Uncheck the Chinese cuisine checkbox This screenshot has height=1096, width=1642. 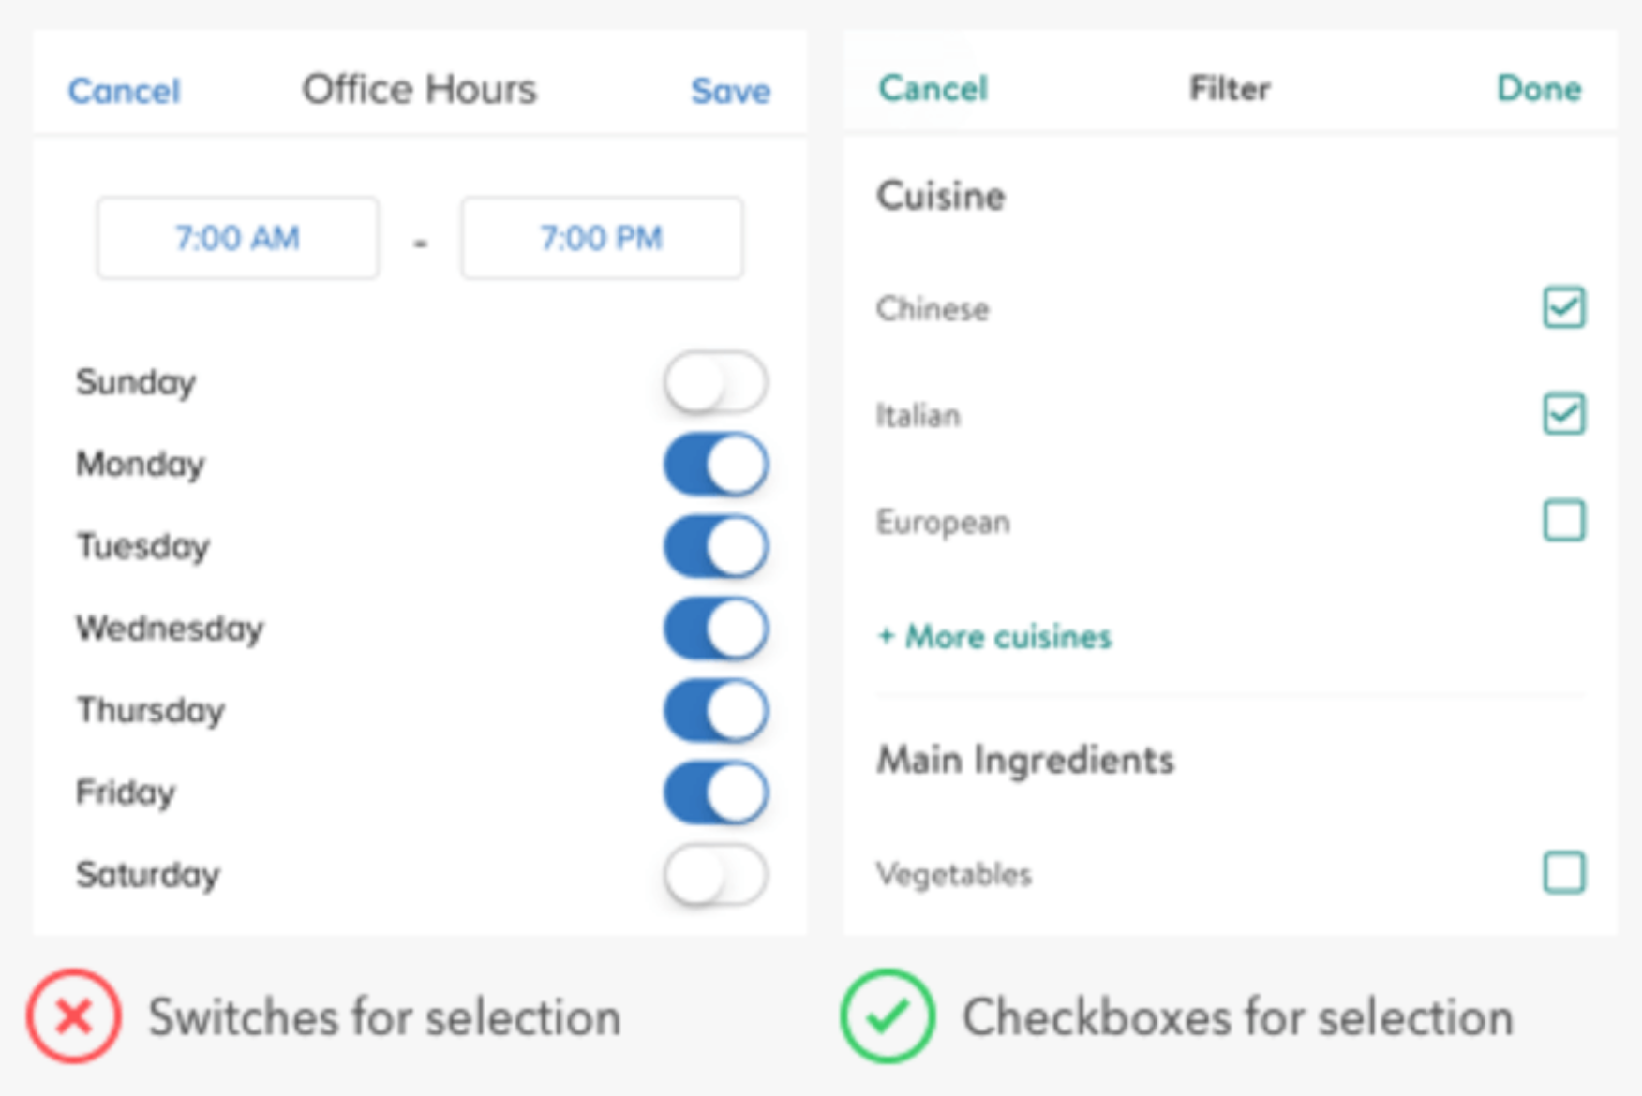pos(1564,307)
